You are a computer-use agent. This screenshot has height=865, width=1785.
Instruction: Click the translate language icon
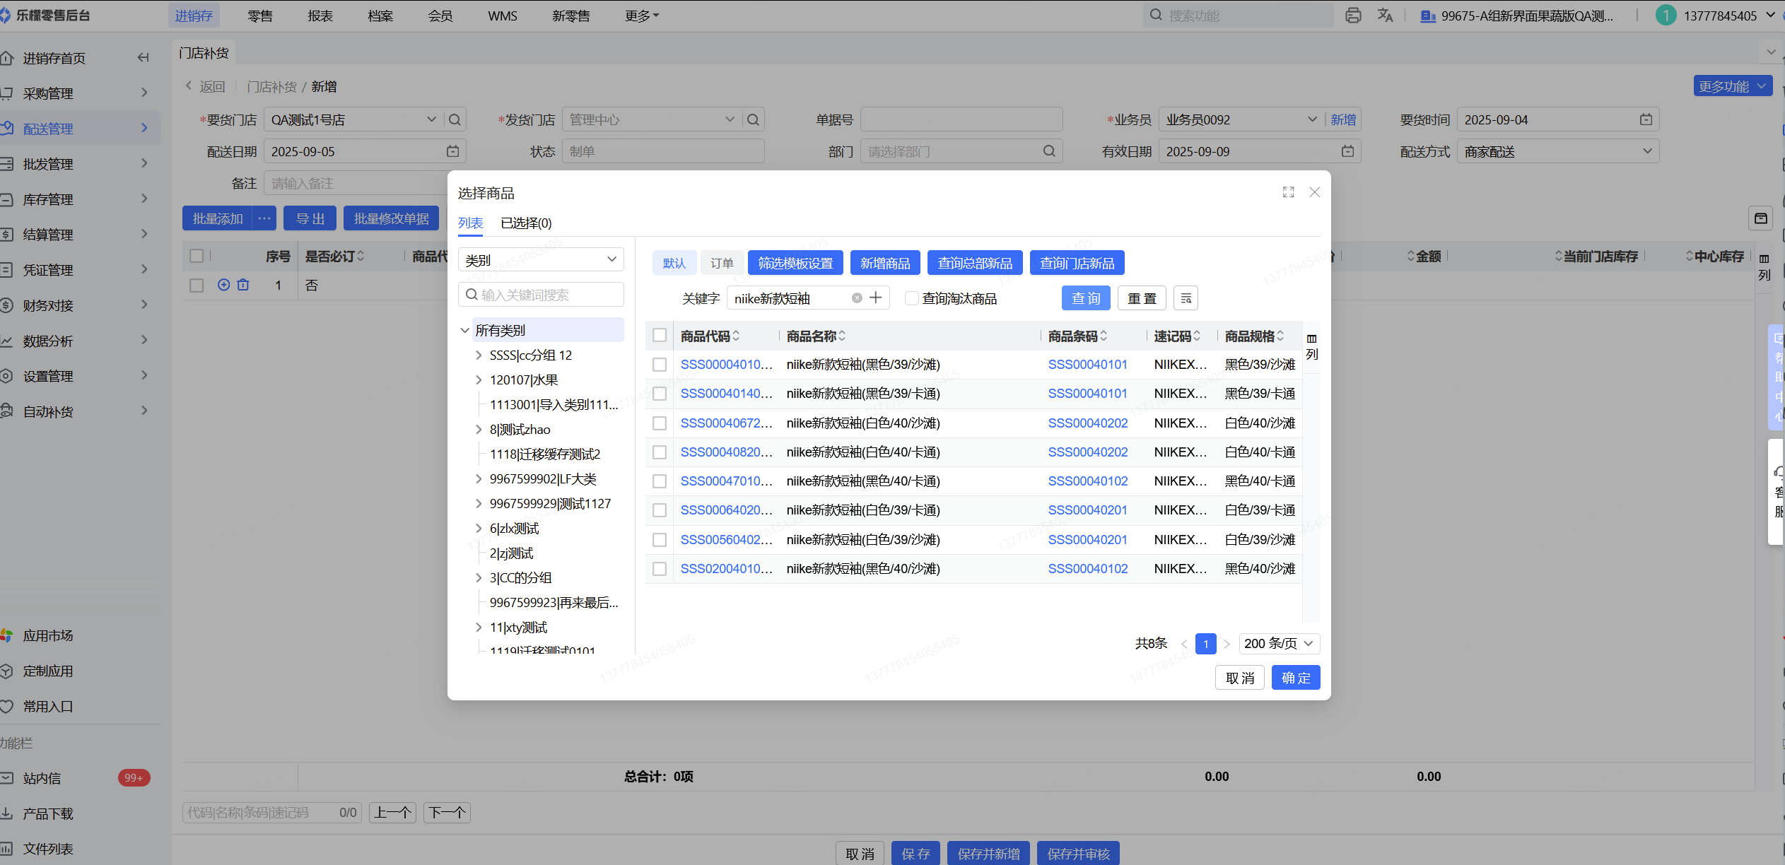(x=1385, y=16)
